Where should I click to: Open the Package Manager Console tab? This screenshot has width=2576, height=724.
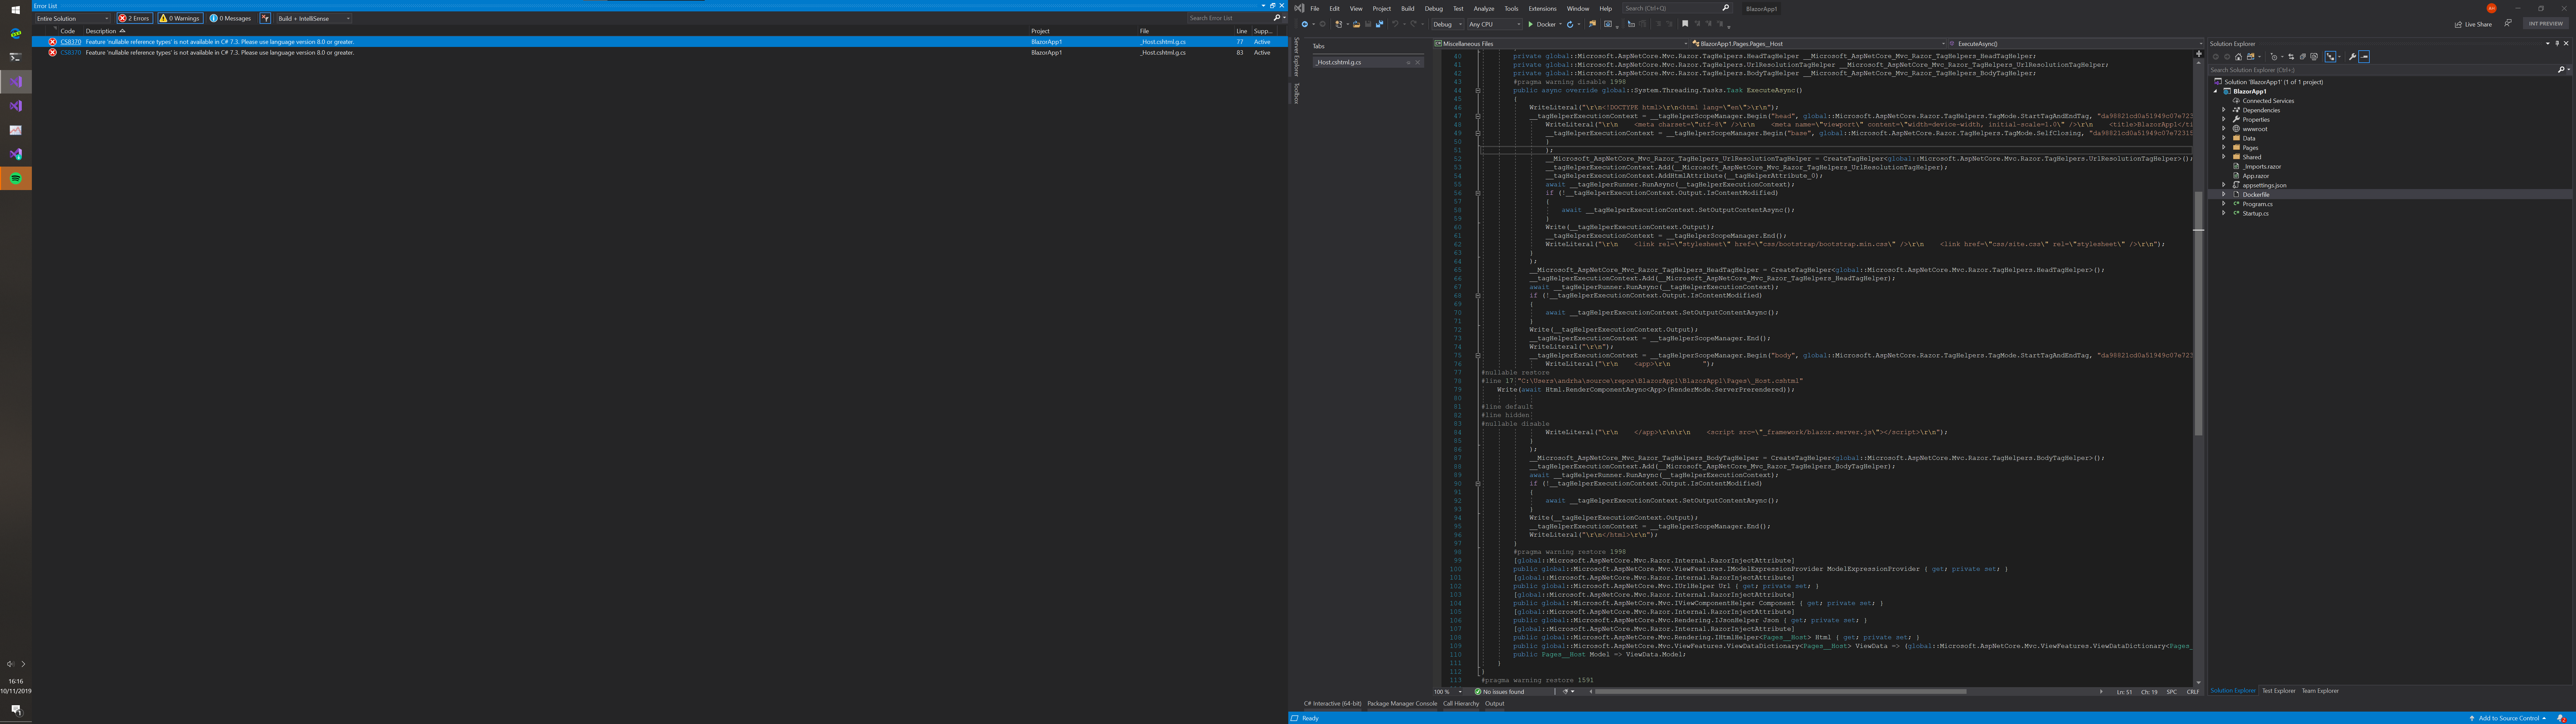(x=1402, y=704)
